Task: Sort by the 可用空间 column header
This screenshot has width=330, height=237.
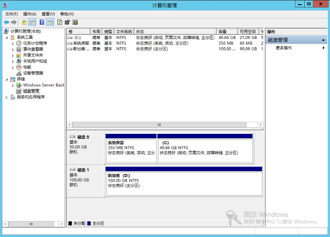Action: pos(248,31)
